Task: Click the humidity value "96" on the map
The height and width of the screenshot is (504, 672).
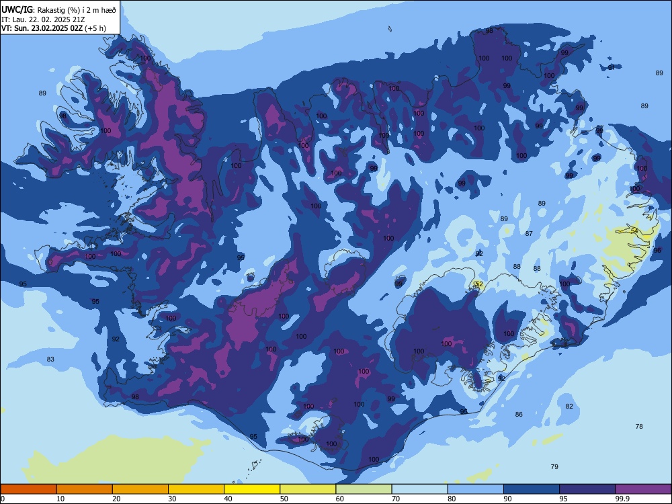Action: 657,250
